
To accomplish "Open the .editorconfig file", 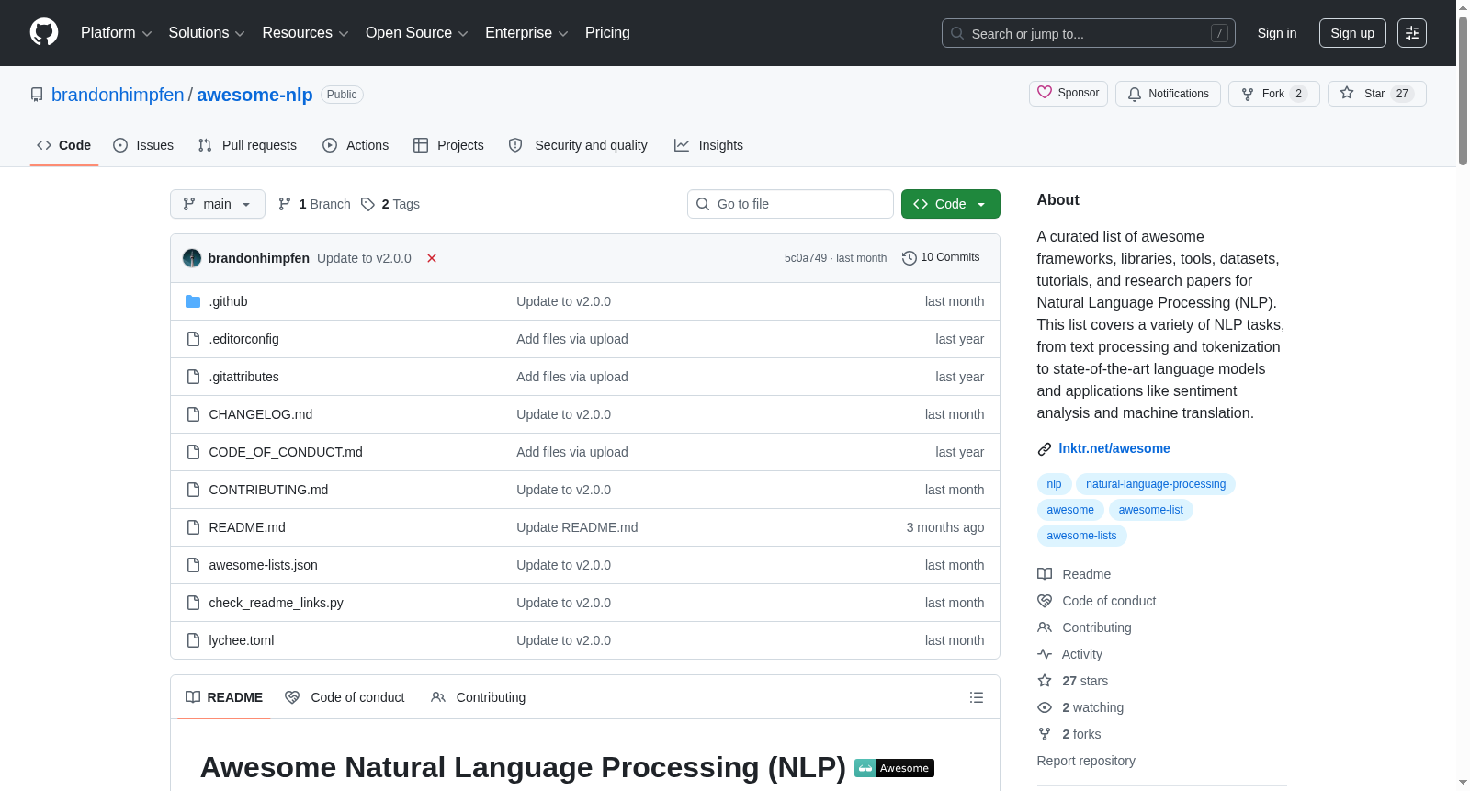I will coord(244,339).
